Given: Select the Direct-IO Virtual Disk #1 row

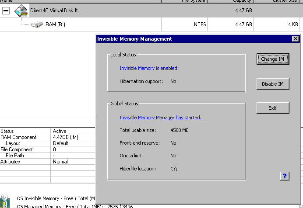Looking at the screenshot, I should (151, 10).
